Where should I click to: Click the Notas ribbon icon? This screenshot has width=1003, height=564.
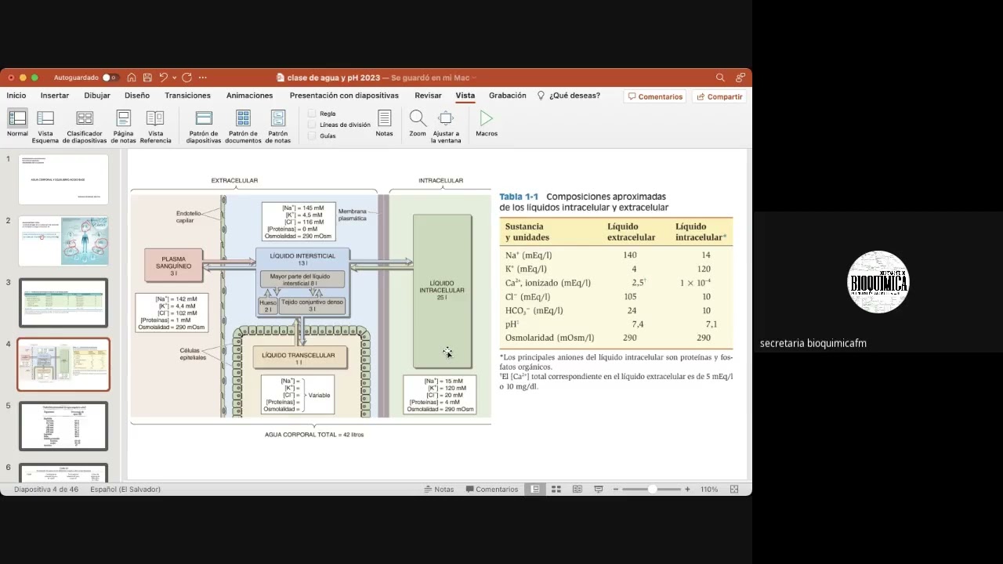click(384, 124)
